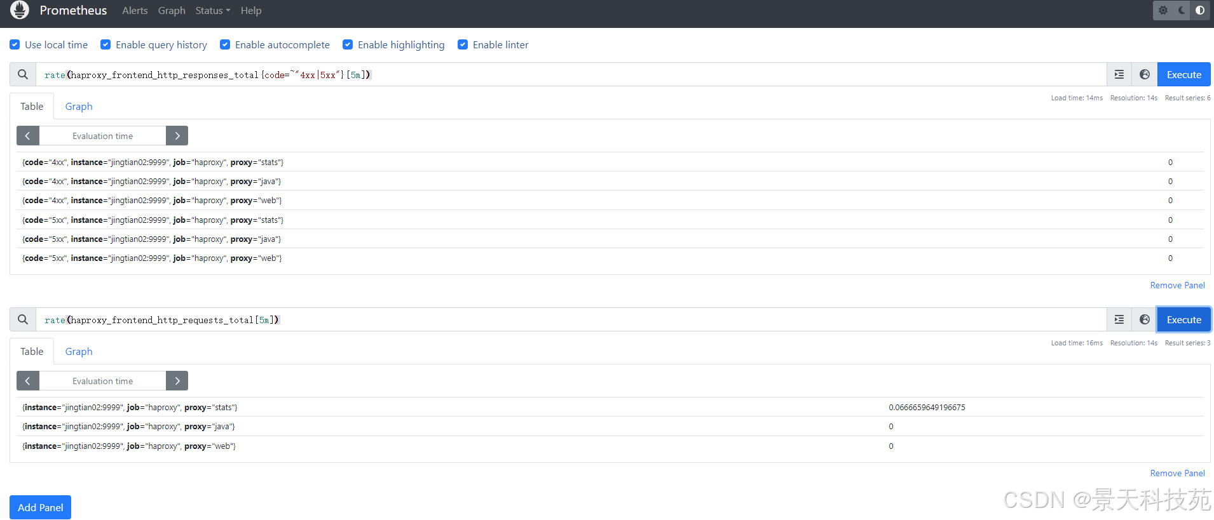
Task: Select row code="4xx" proxy="web"
Action: click(610, 200)
